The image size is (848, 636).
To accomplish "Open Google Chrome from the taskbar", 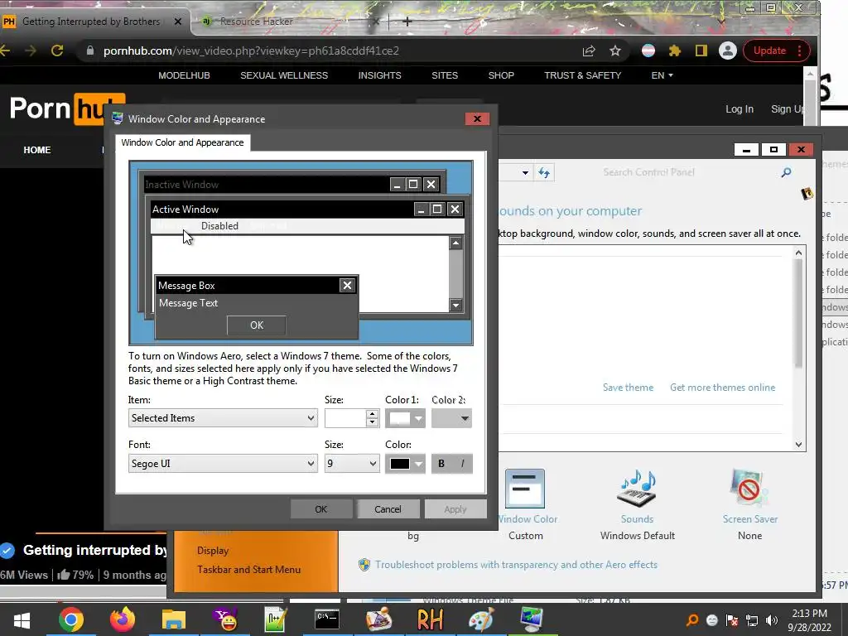I will [x=71, y=619].
